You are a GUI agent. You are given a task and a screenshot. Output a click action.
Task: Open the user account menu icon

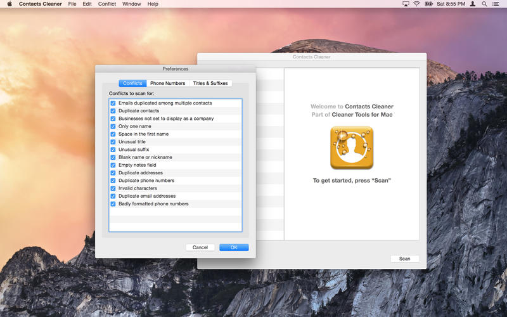point(472,4)
